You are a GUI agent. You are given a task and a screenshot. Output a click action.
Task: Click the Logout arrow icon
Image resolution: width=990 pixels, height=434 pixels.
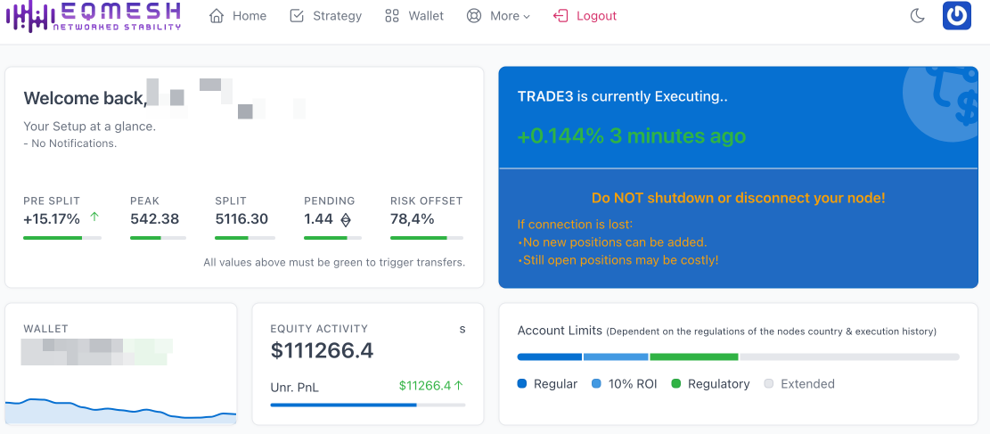tap(560, 16)
